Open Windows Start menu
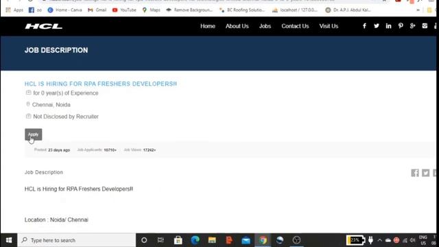Screen dimensions: 439x247 [x=9, y=240]
